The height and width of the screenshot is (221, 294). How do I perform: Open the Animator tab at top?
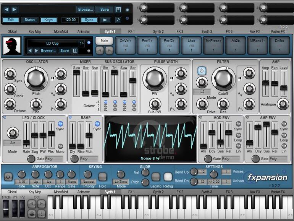coord(84,32)
